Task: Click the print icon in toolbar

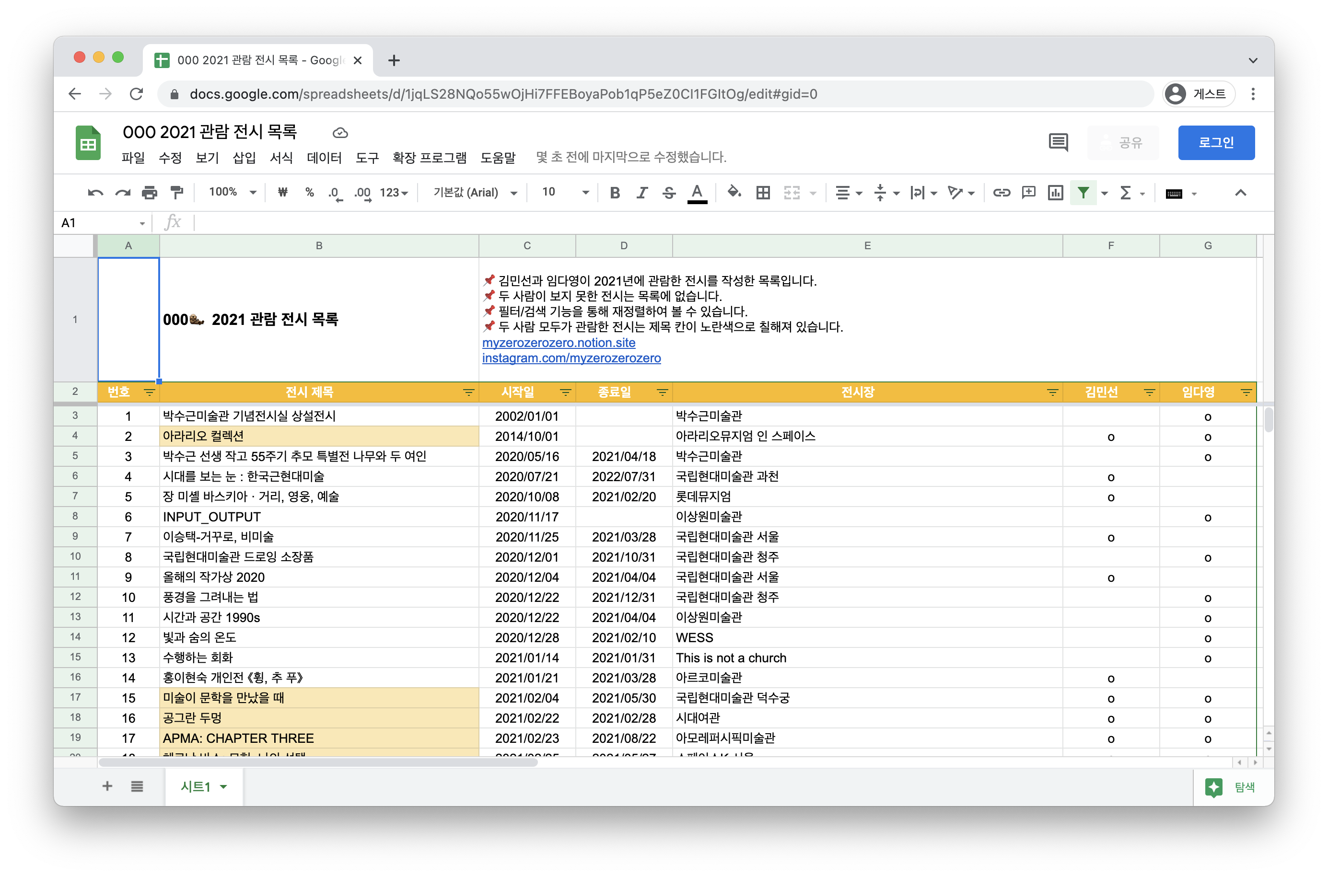Action: [150, 193]
